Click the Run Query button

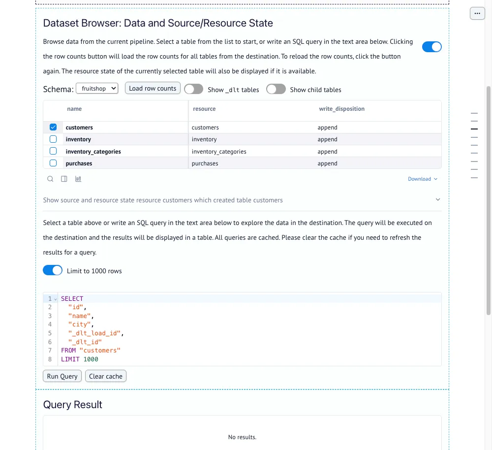click(62, 376)
